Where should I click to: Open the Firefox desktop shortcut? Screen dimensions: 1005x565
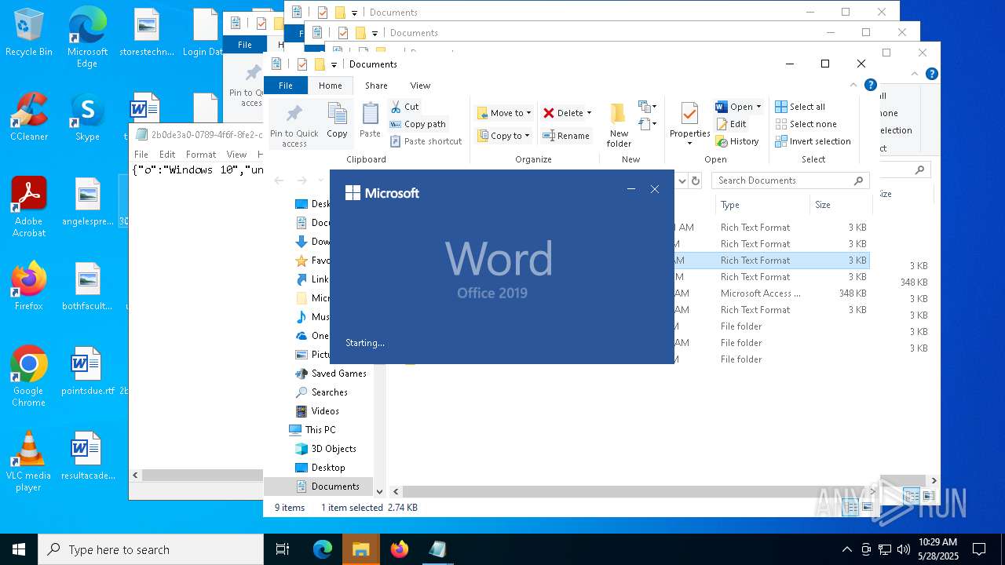(29, 286)
